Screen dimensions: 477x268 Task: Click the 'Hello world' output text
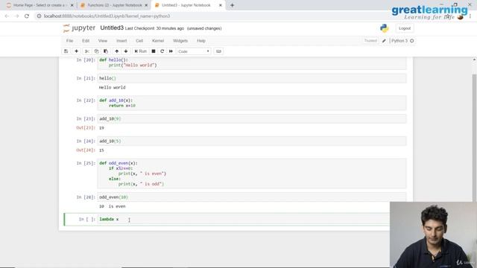[x=112, y=88]
